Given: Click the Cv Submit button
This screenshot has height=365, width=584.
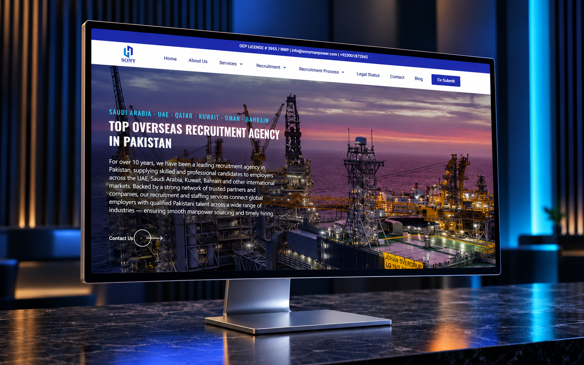Looking at the screenshot, I should tap(446, 81).
